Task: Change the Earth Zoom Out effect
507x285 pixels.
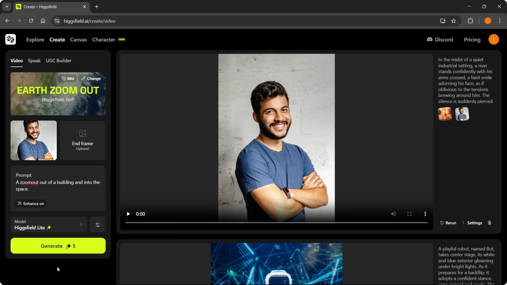Action: pyautogui.click(x=91, y=78)
